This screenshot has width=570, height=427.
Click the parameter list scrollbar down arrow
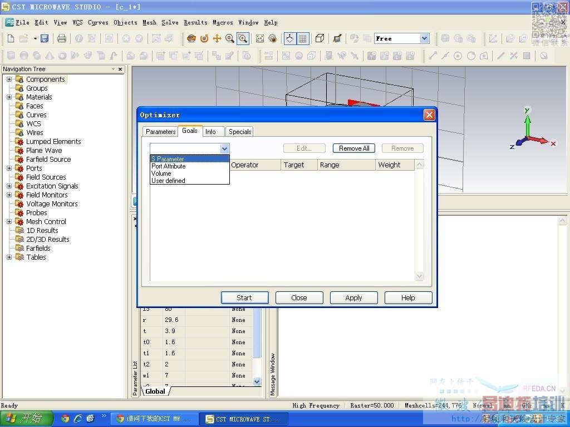click(x=257, y=381)
